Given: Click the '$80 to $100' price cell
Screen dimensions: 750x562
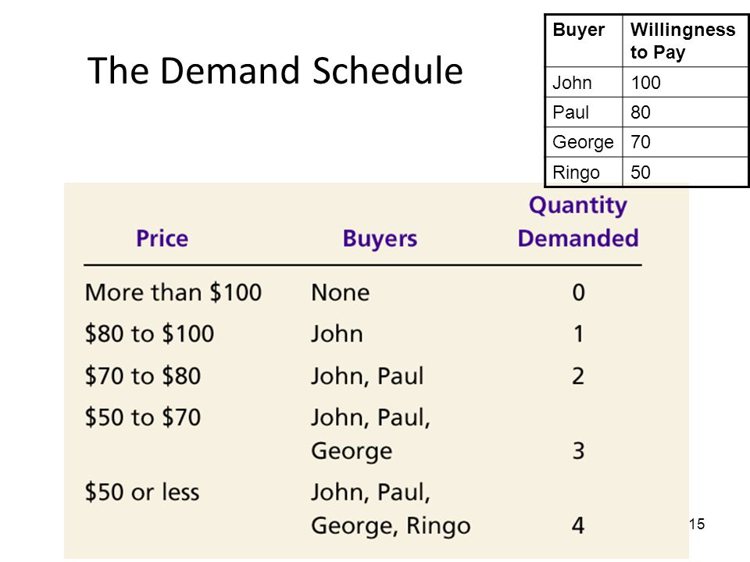Looking at the screenshot, I should click(149, 333).
